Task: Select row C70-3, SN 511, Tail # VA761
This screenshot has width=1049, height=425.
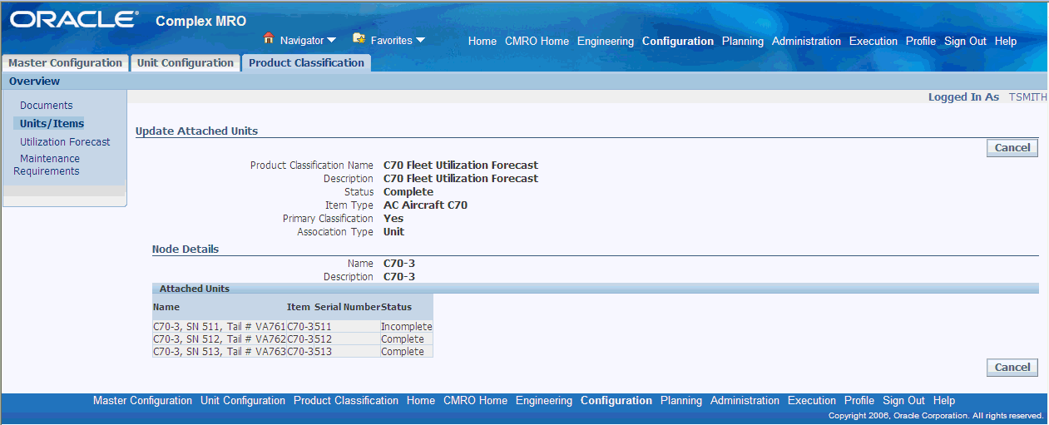Action: [293, 327]
